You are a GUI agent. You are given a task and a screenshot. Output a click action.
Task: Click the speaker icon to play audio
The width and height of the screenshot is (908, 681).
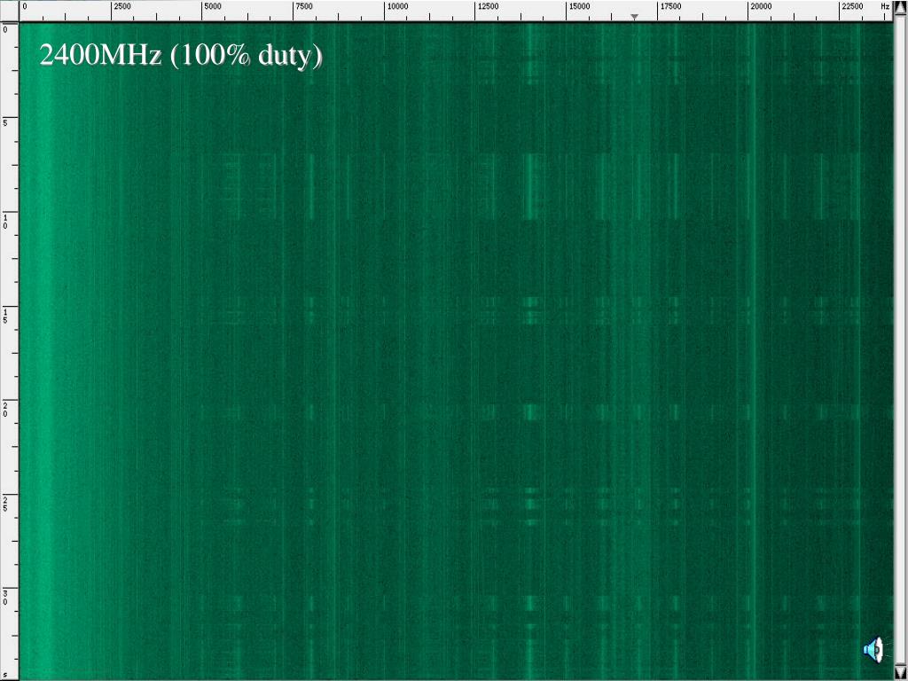873,650
